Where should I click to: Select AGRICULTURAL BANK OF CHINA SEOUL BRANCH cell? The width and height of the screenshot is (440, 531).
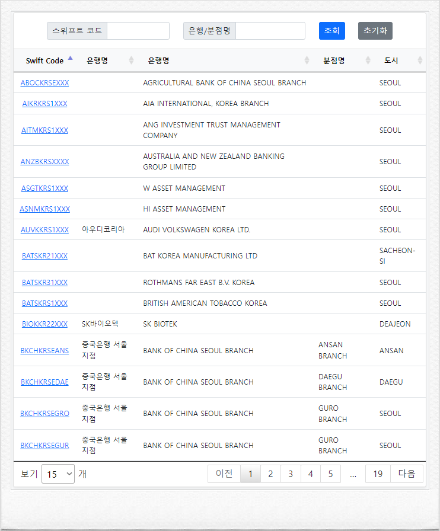coord(224,82)
